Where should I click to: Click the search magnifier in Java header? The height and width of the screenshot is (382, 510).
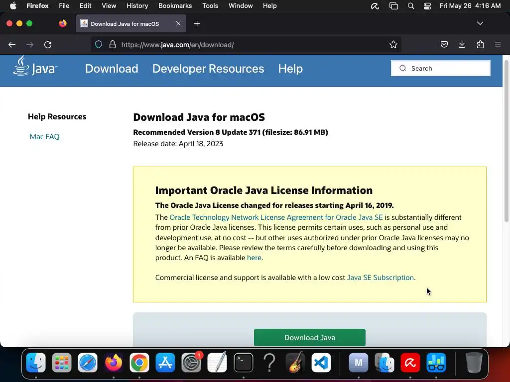coord(402,68)
